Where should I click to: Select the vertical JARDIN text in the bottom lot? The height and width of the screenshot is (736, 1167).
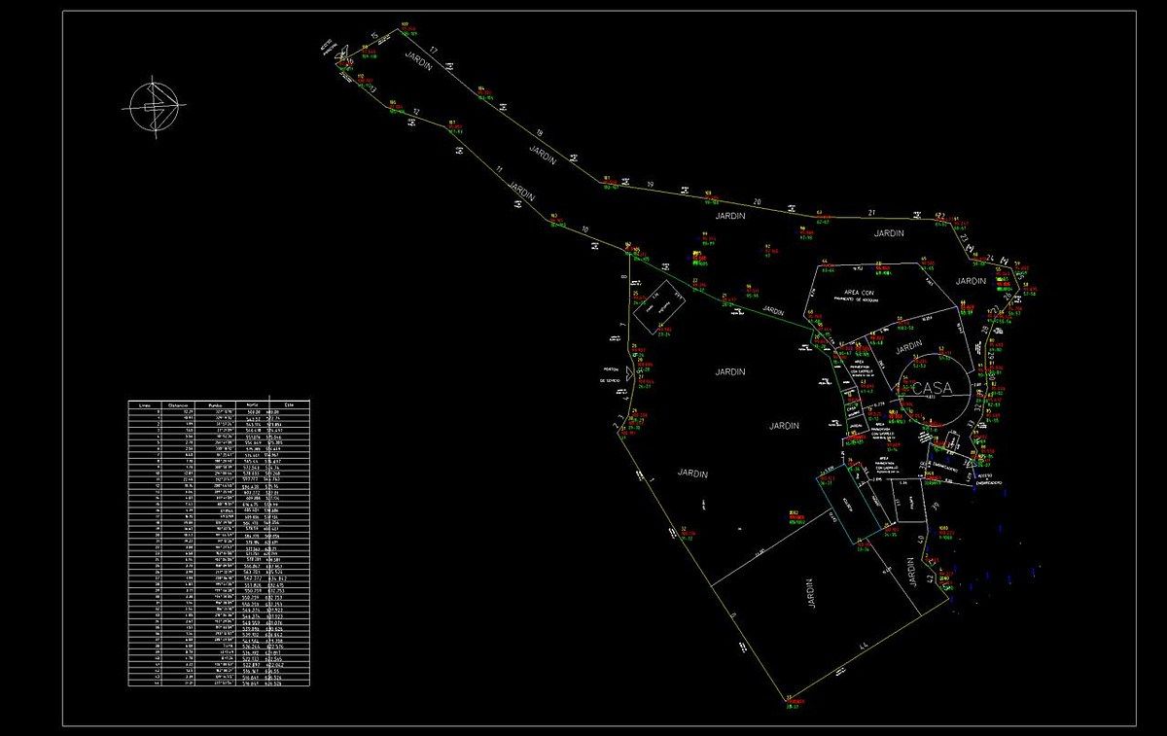coord(810,592)
